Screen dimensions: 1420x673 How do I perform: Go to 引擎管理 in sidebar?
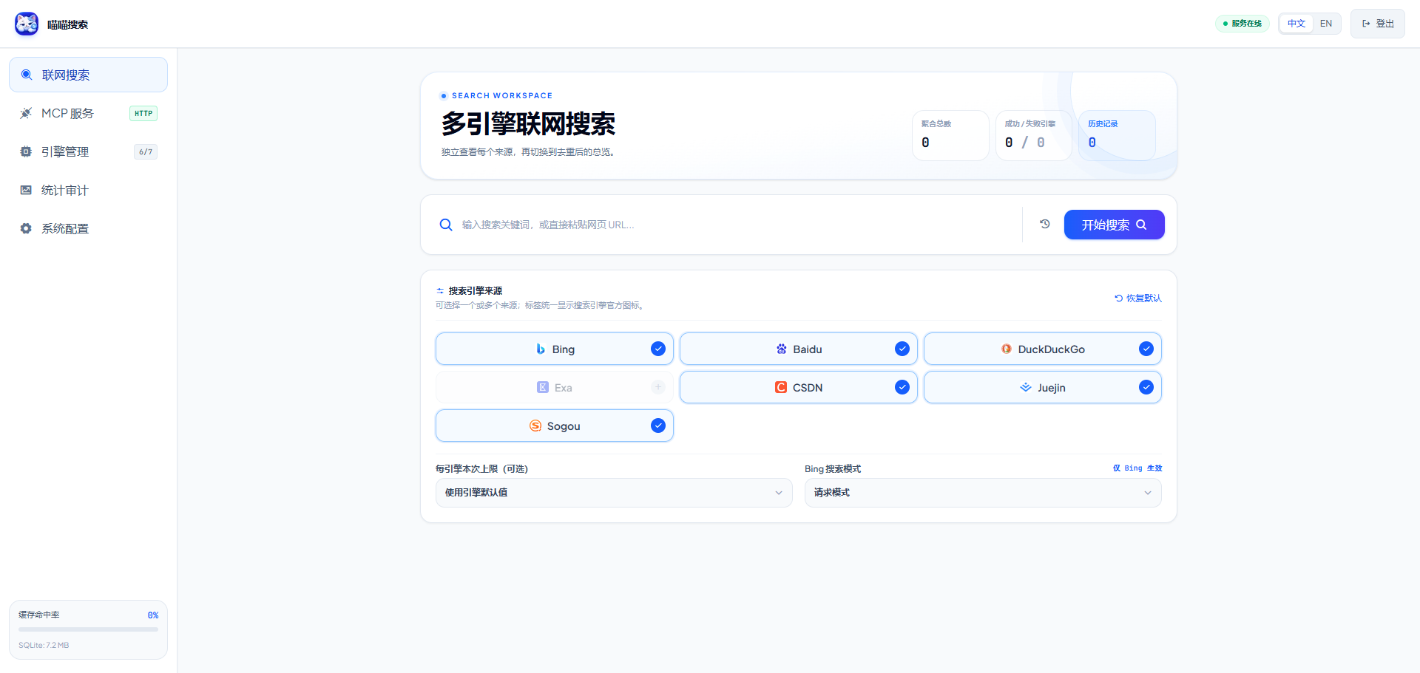pyautogui.click(x=88, y=151)
